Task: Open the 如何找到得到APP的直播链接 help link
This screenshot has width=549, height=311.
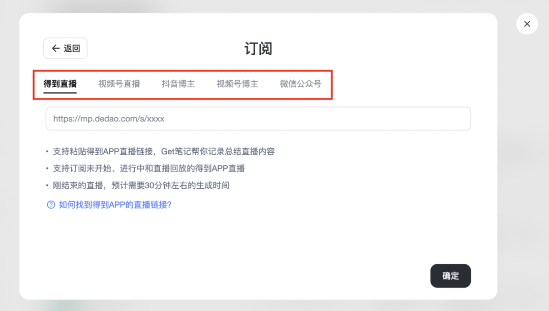Action: click(x=115, y=205)
